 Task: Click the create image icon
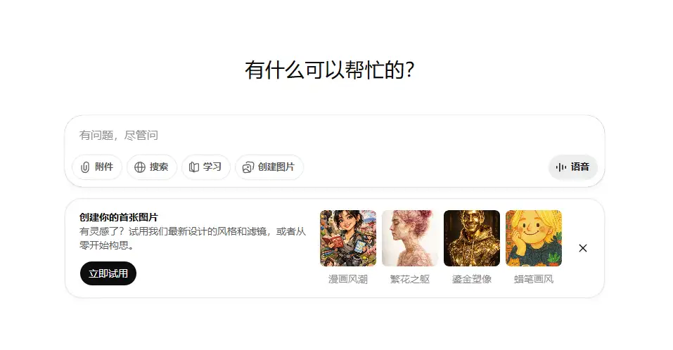(x=248, y=167)
